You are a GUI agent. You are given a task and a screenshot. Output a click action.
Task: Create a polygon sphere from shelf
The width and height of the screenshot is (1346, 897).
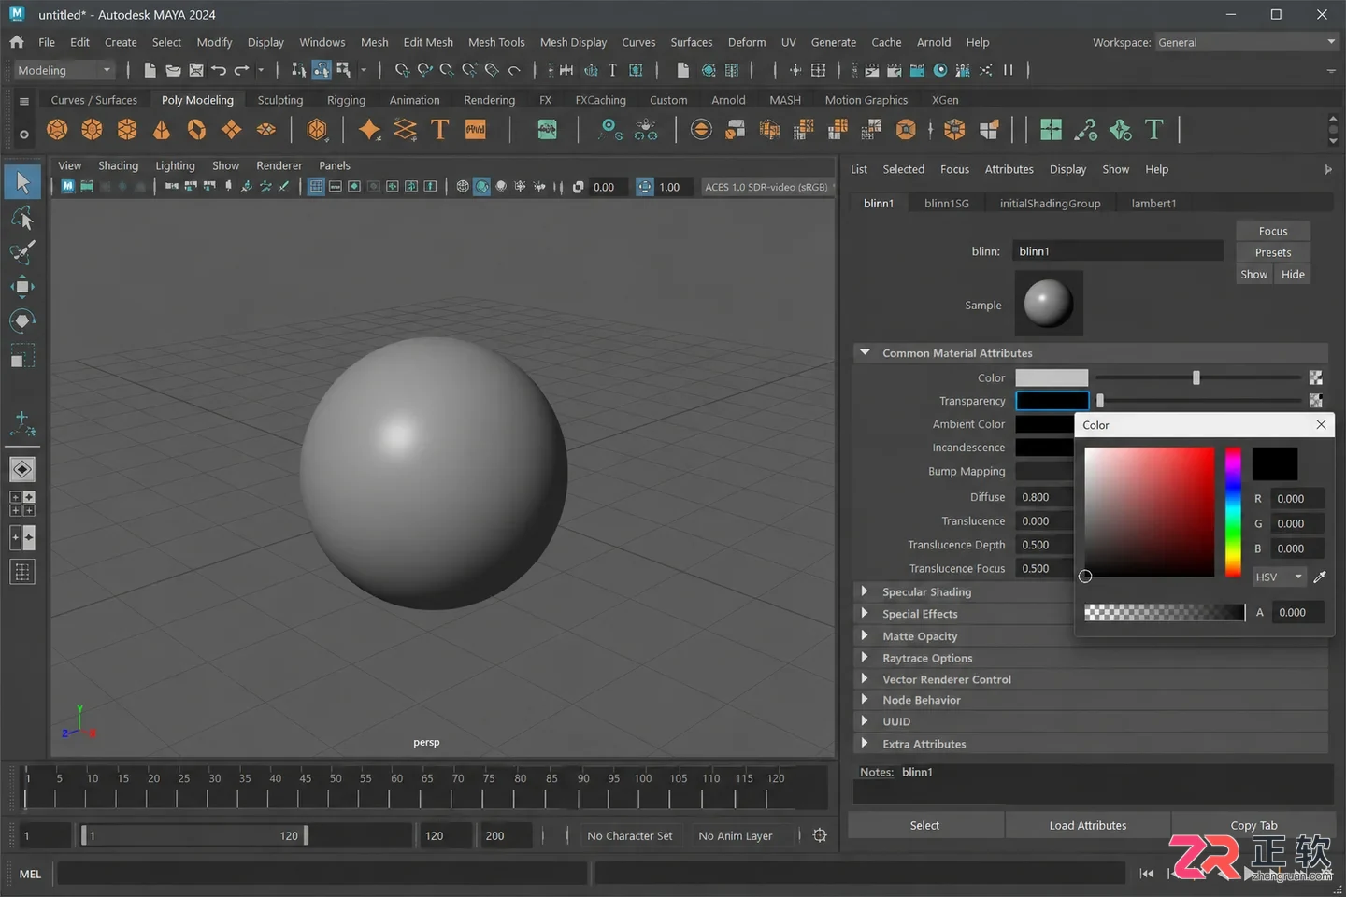coord(57,130)
